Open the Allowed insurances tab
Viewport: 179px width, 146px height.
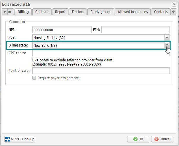pos(133,12)
